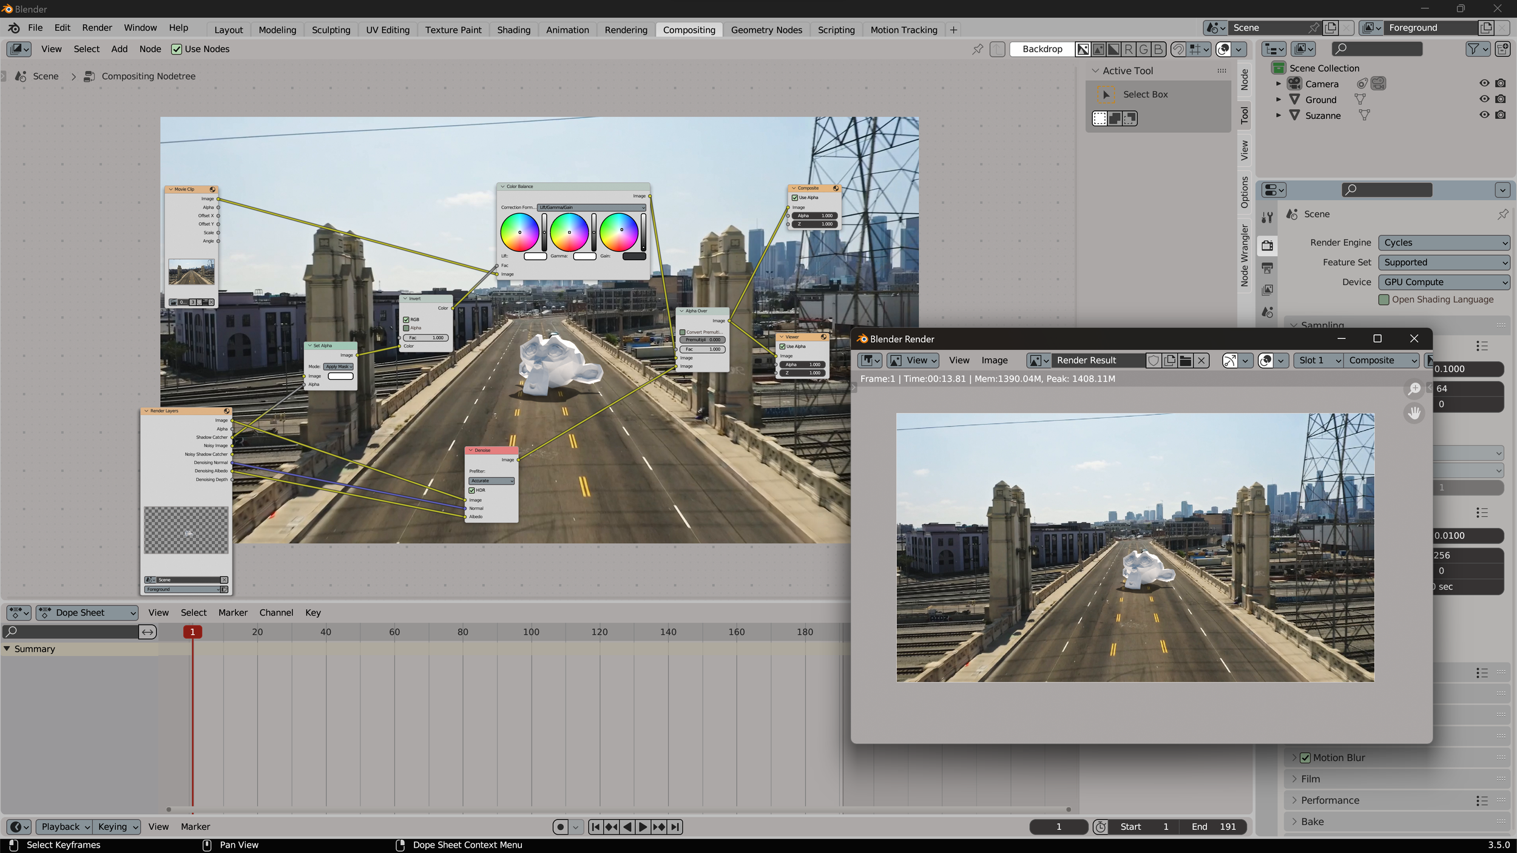Open the Slot 1 dropdown in Blender Render
This screenshot has width=1517, height=853.
1318,360
